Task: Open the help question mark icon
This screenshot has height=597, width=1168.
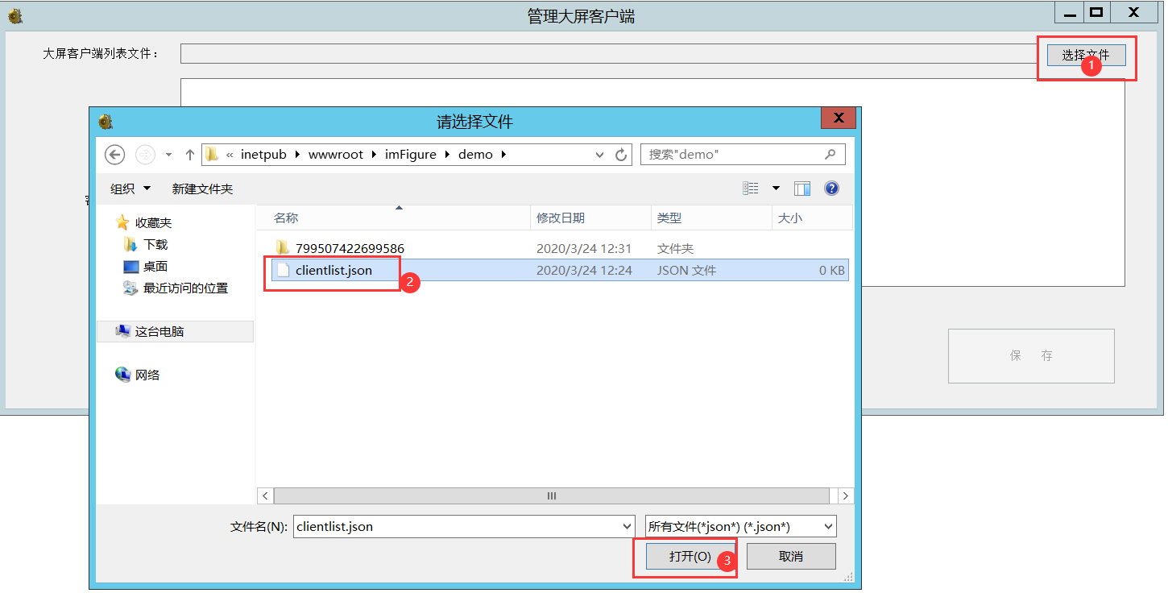Action: coord(832,189)
